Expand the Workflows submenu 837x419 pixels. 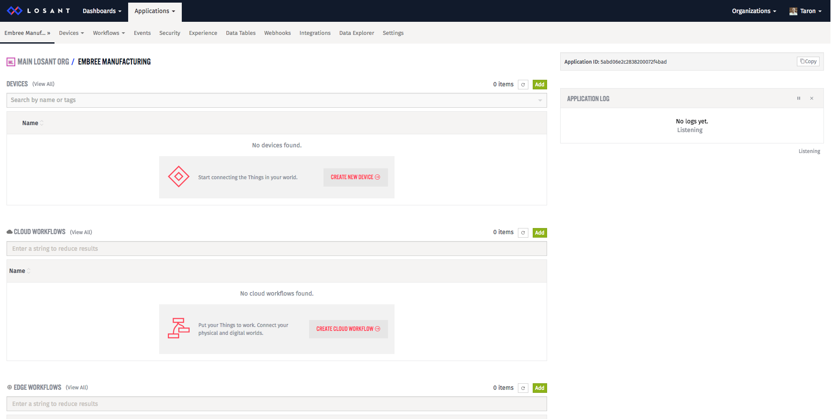coord(109,33)
